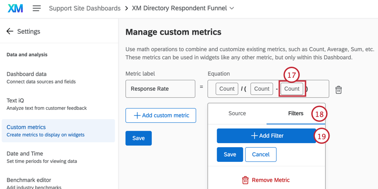Go back using the Settings arrow
The width and height of the screenshot is (378, 189).
(x=10, y=32)
